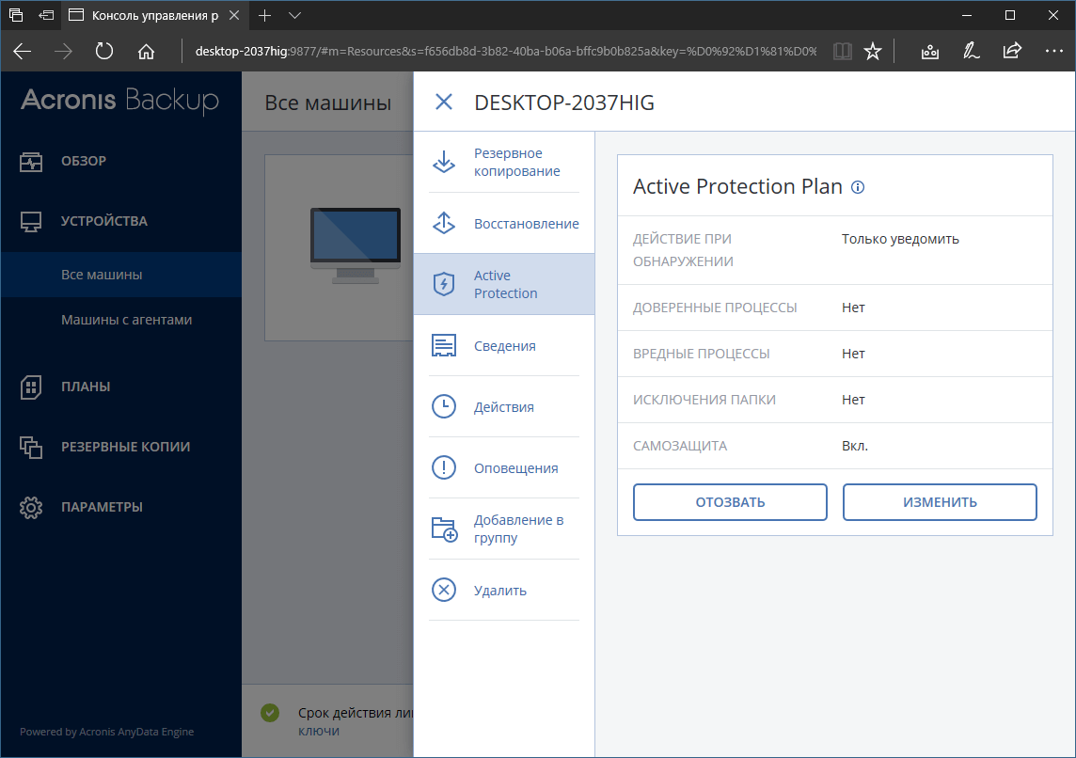1076x758 pixels.
Task: Click Только уведомить value
Action: pyautogui.click(x=900, y=239)
